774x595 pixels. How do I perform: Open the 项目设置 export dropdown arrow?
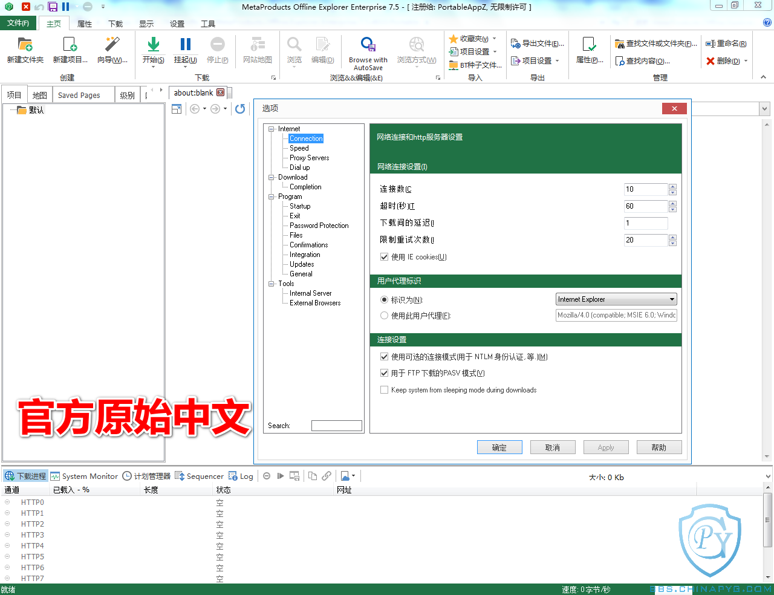pos(557,61)
